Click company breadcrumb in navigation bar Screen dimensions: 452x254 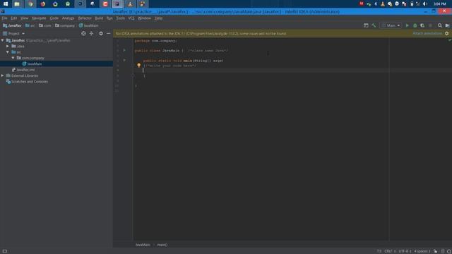[x=65, y=25]
